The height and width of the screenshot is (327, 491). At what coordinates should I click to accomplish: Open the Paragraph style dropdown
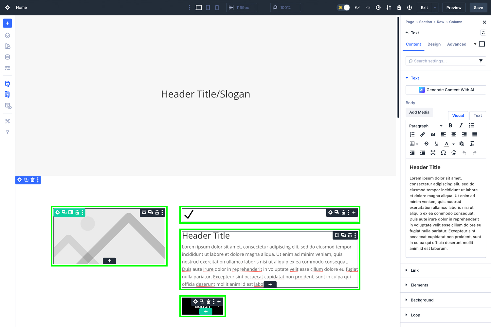coord(426,126)
